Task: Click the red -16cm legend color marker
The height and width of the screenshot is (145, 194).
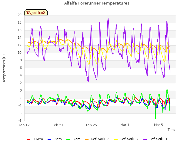Action: click(x=28, y=140)
